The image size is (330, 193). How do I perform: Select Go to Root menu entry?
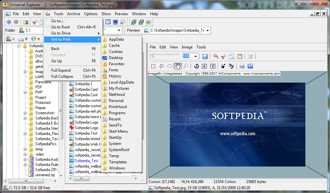[60, 27]
